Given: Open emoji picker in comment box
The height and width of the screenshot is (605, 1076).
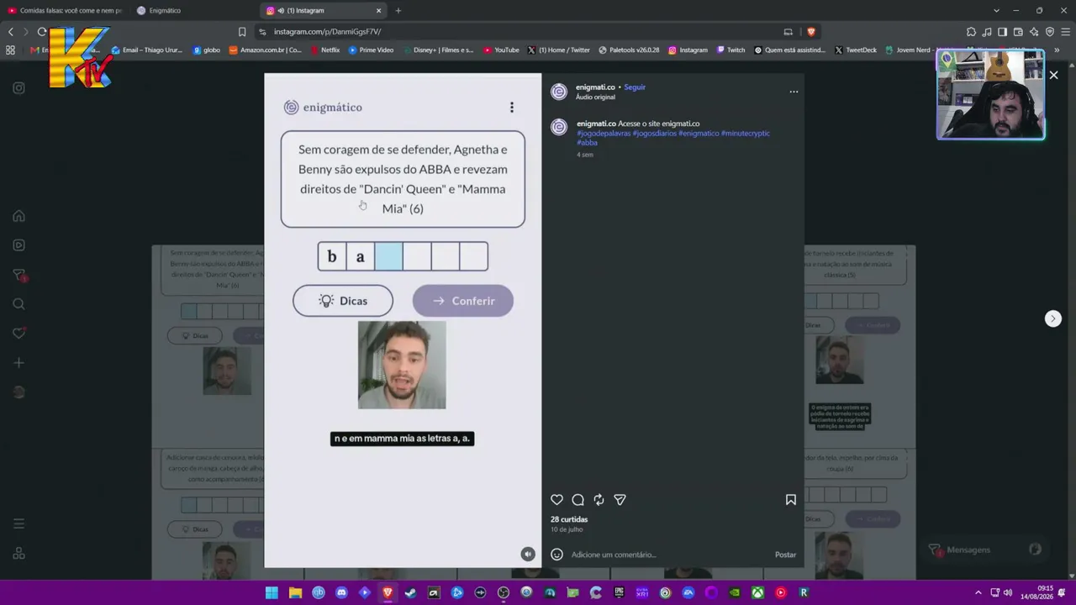Looking at the screenshot, I should coord(556,555).
